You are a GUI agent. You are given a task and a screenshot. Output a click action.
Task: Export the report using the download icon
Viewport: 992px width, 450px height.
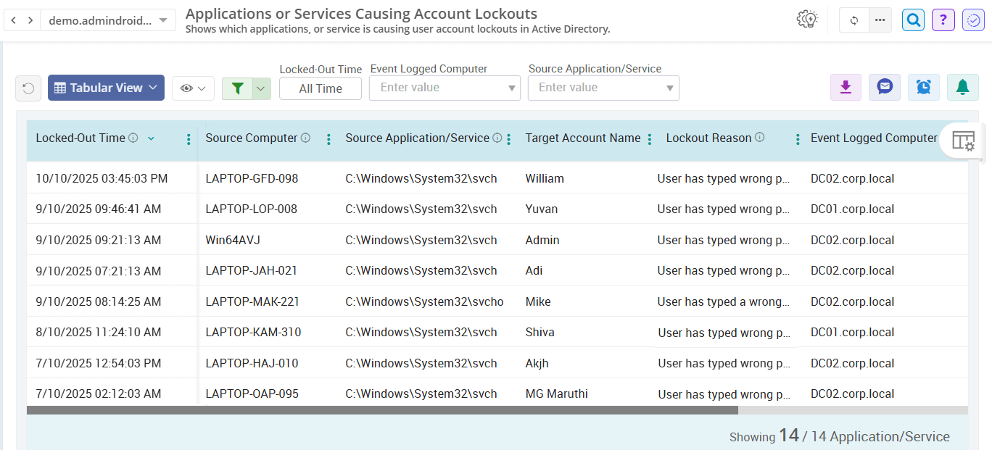846,86
